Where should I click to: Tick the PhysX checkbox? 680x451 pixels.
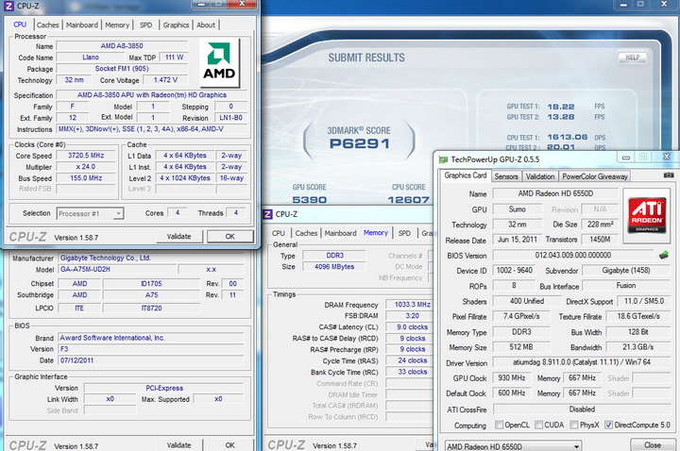pyautogui.click(x=572, y=426)
